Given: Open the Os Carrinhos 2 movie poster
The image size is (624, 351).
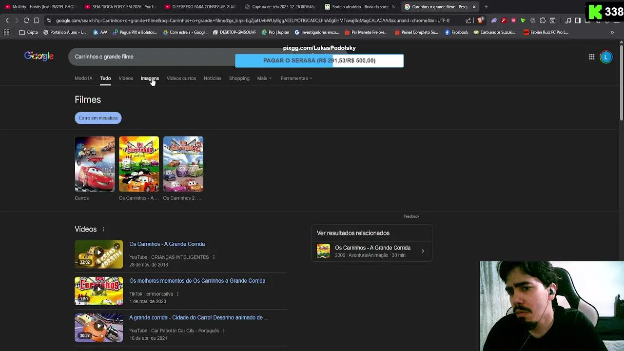Looking at the screenshot, I should coord(183,164).
